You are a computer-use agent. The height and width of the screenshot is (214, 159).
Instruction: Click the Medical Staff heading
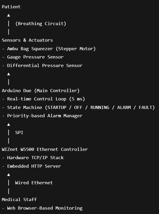point(19,200)
